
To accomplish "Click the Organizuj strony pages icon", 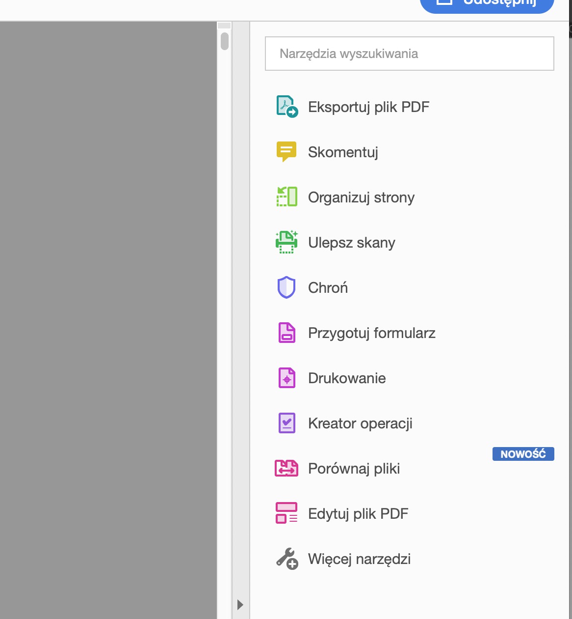I will tap(287, 197).
